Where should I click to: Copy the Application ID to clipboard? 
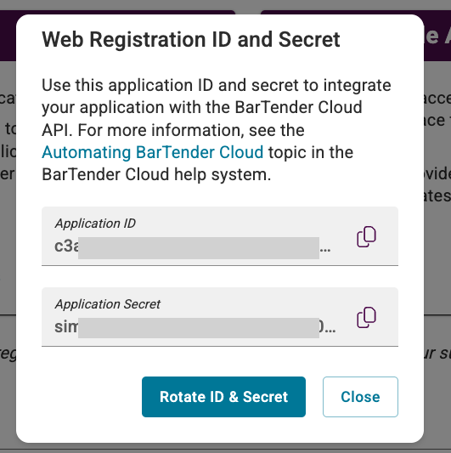coord(366,236)
